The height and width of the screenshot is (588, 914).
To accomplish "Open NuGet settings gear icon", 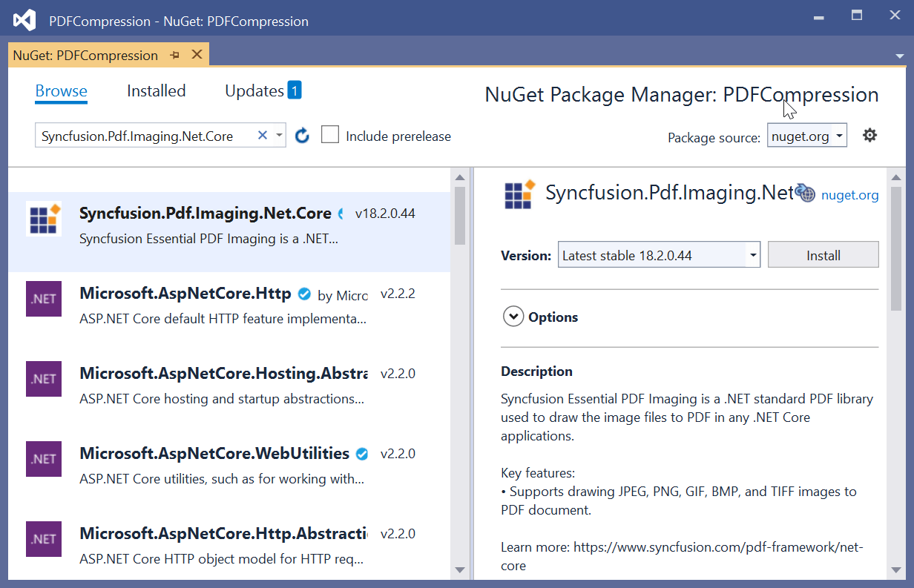I will 869,135.
